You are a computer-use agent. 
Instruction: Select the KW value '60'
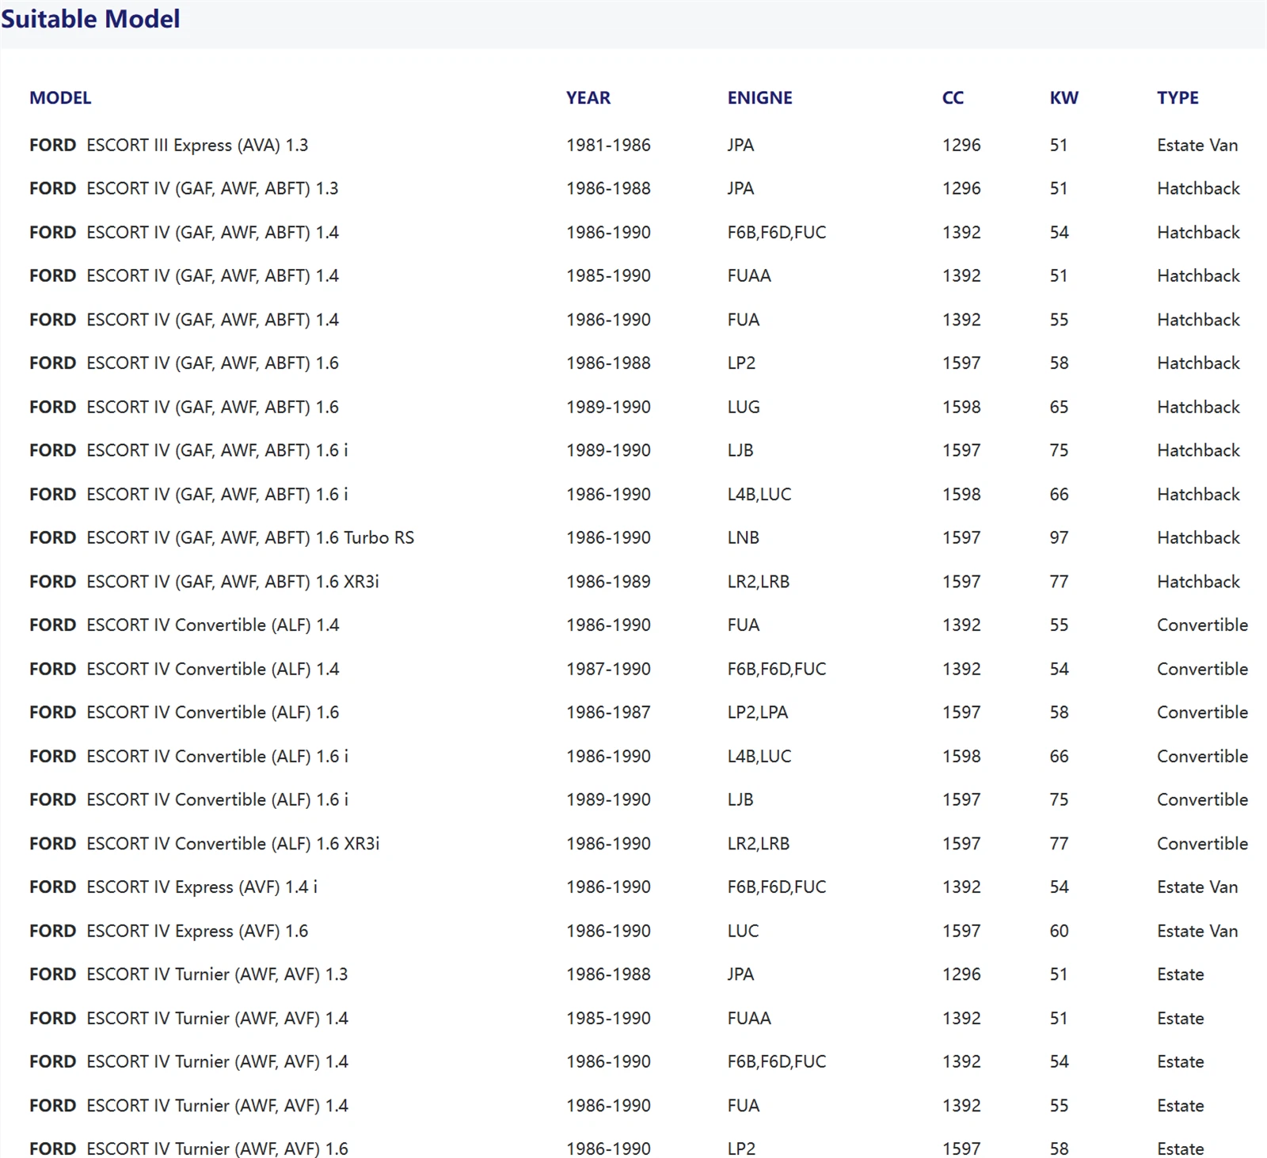point(1059,931)
